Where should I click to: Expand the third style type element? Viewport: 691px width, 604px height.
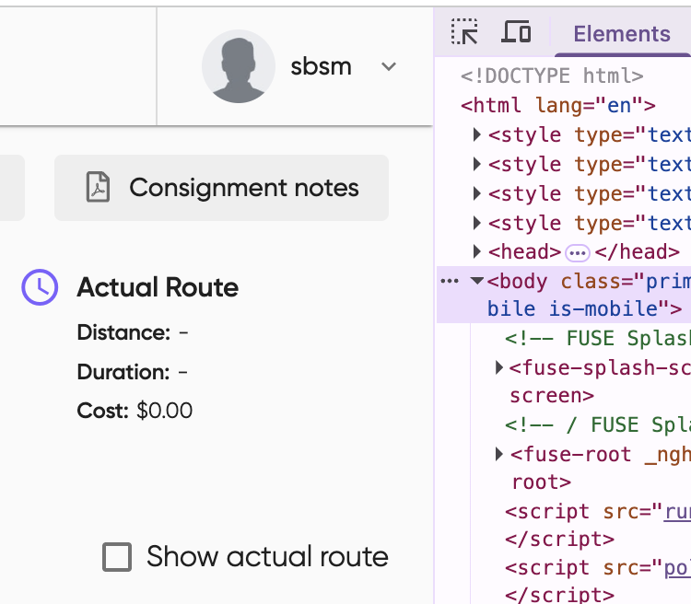pyautogui.click(x=477, y=193)
